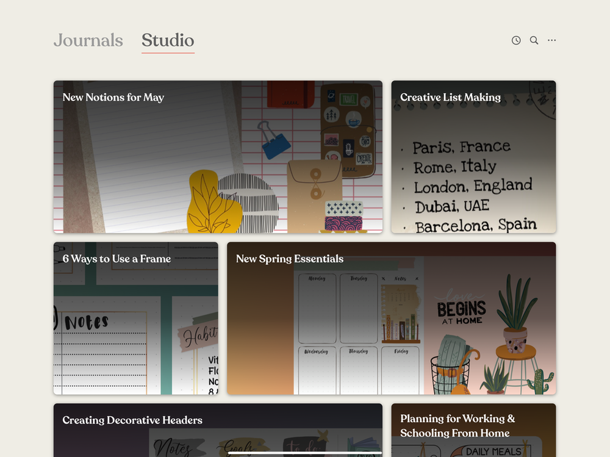Viewport: 610px width, 457px height.
Task: Open the recent history clock icon
Action: [x=516, y=40]
